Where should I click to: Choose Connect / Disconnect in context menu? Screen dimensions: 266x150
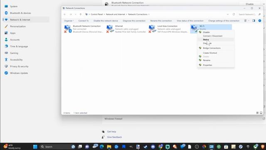(216, 36)
